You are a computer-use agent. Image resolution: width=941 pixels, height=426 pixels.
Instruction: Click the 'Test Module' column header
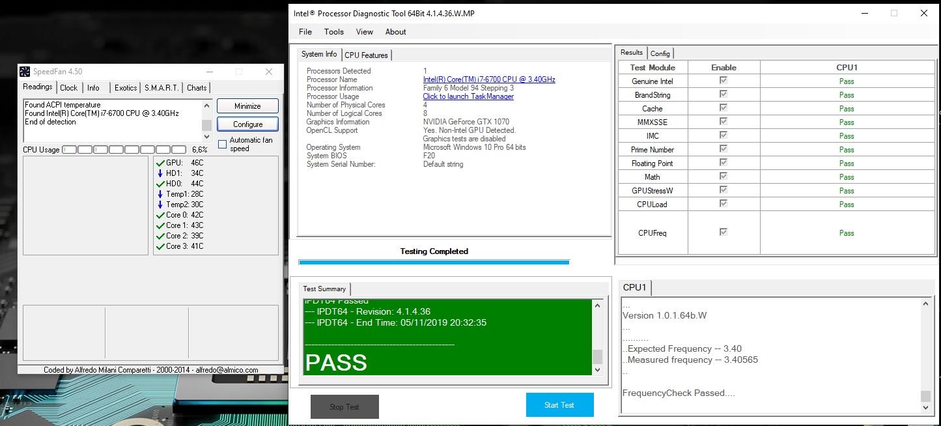[653, 67]
